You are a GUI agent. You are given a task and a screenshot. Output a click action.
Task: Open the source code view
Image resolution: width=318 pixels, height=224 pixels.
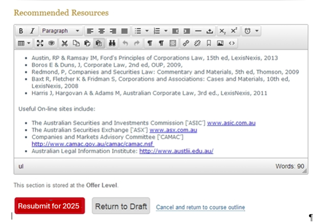231,43
